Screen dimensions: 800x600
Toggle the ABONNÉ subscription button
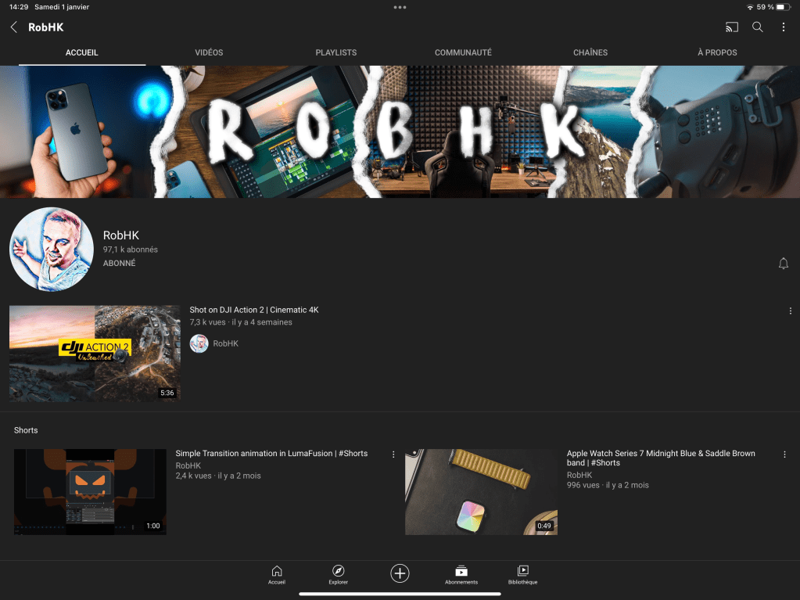(x=119, y=264)
